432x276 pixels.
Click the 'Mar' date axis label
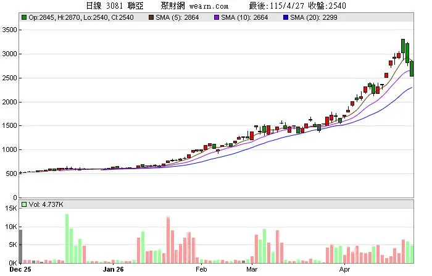coord(252,269)
